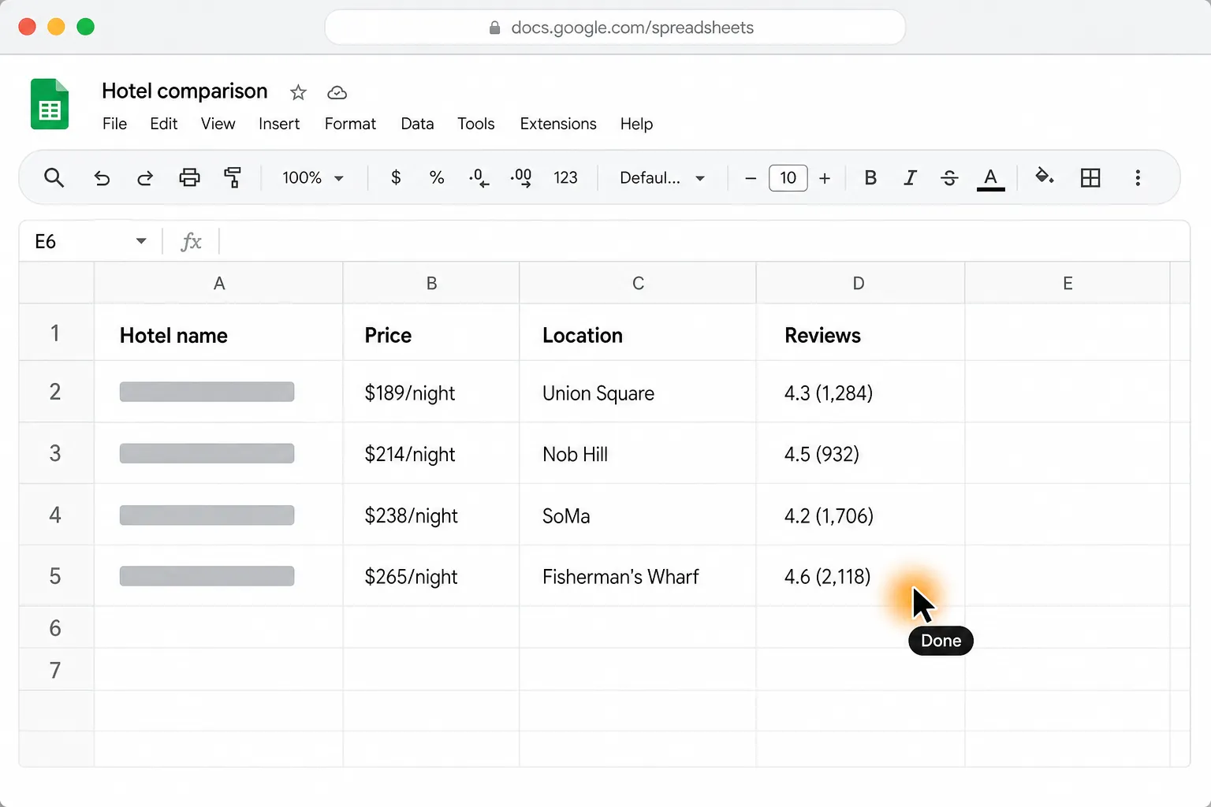This screenshot has height=807, width=1211.
Task: Print the spreadsheet
Action: coord(189,177)
